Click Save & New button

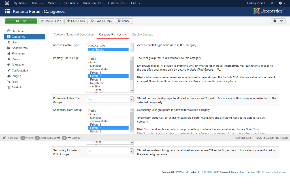click(76, 21)
